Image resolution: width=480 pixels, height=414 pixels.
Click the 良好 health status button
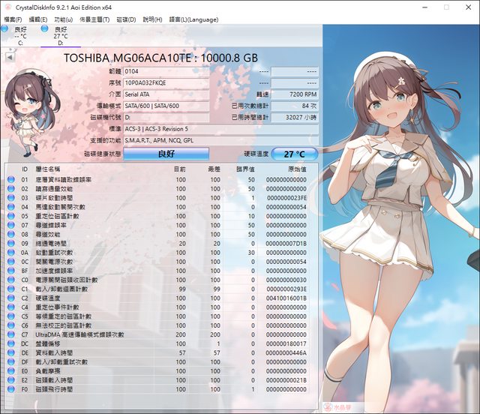coord(166,154)
